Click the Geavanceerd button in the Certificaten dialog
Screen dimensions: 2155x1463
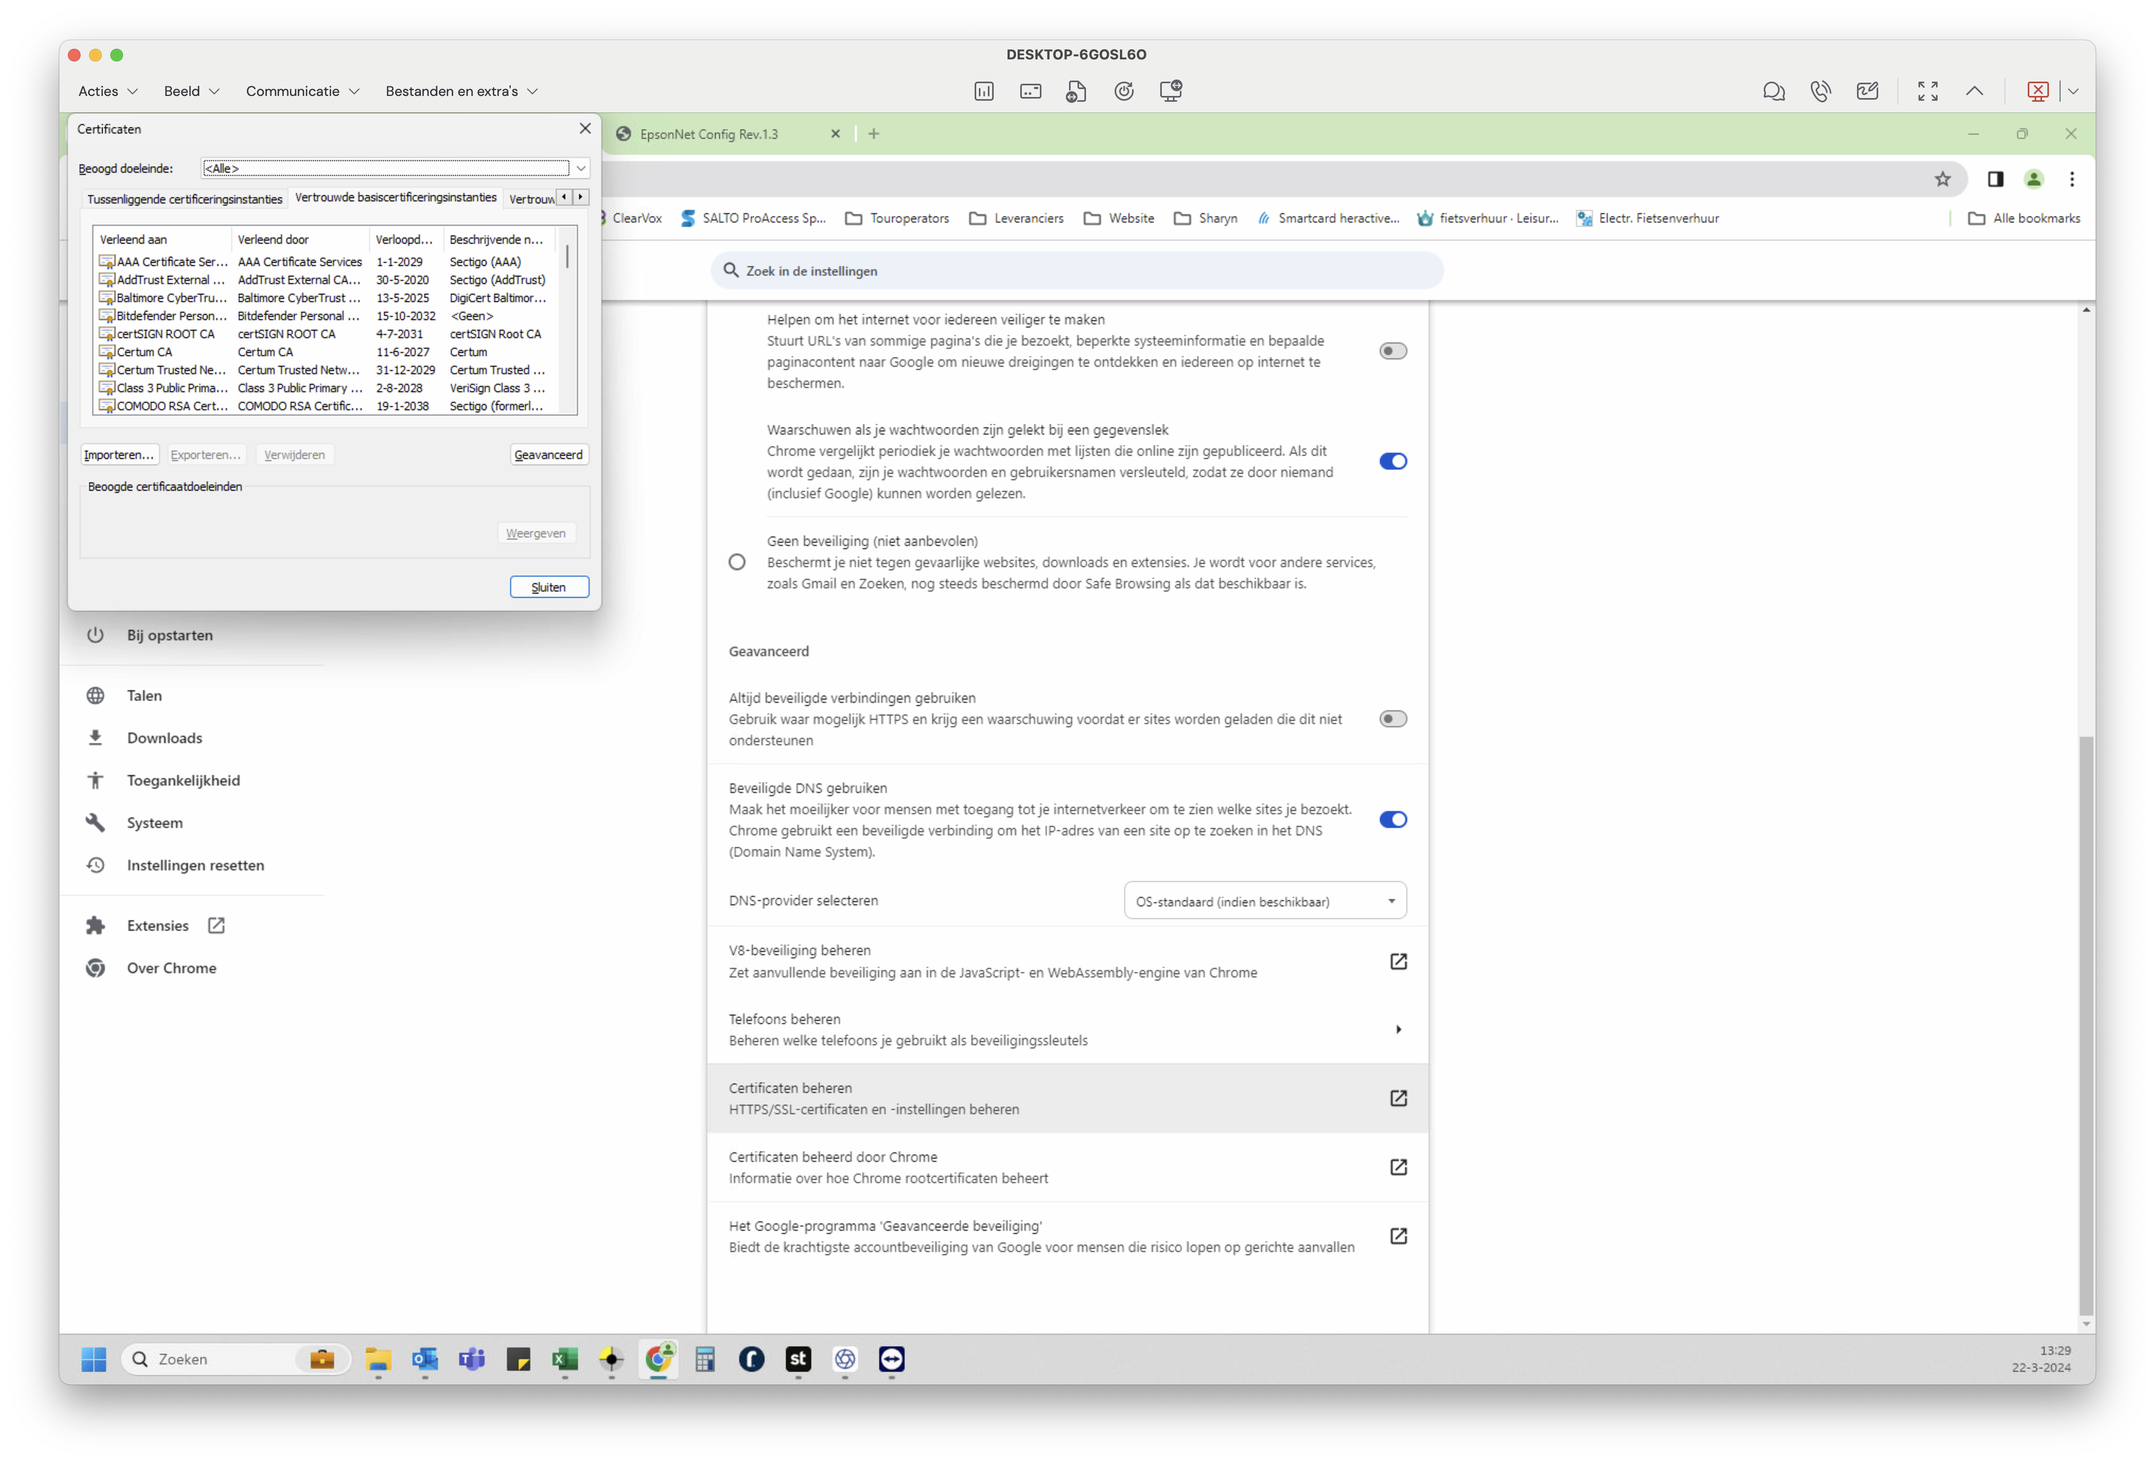click(549, 454)
